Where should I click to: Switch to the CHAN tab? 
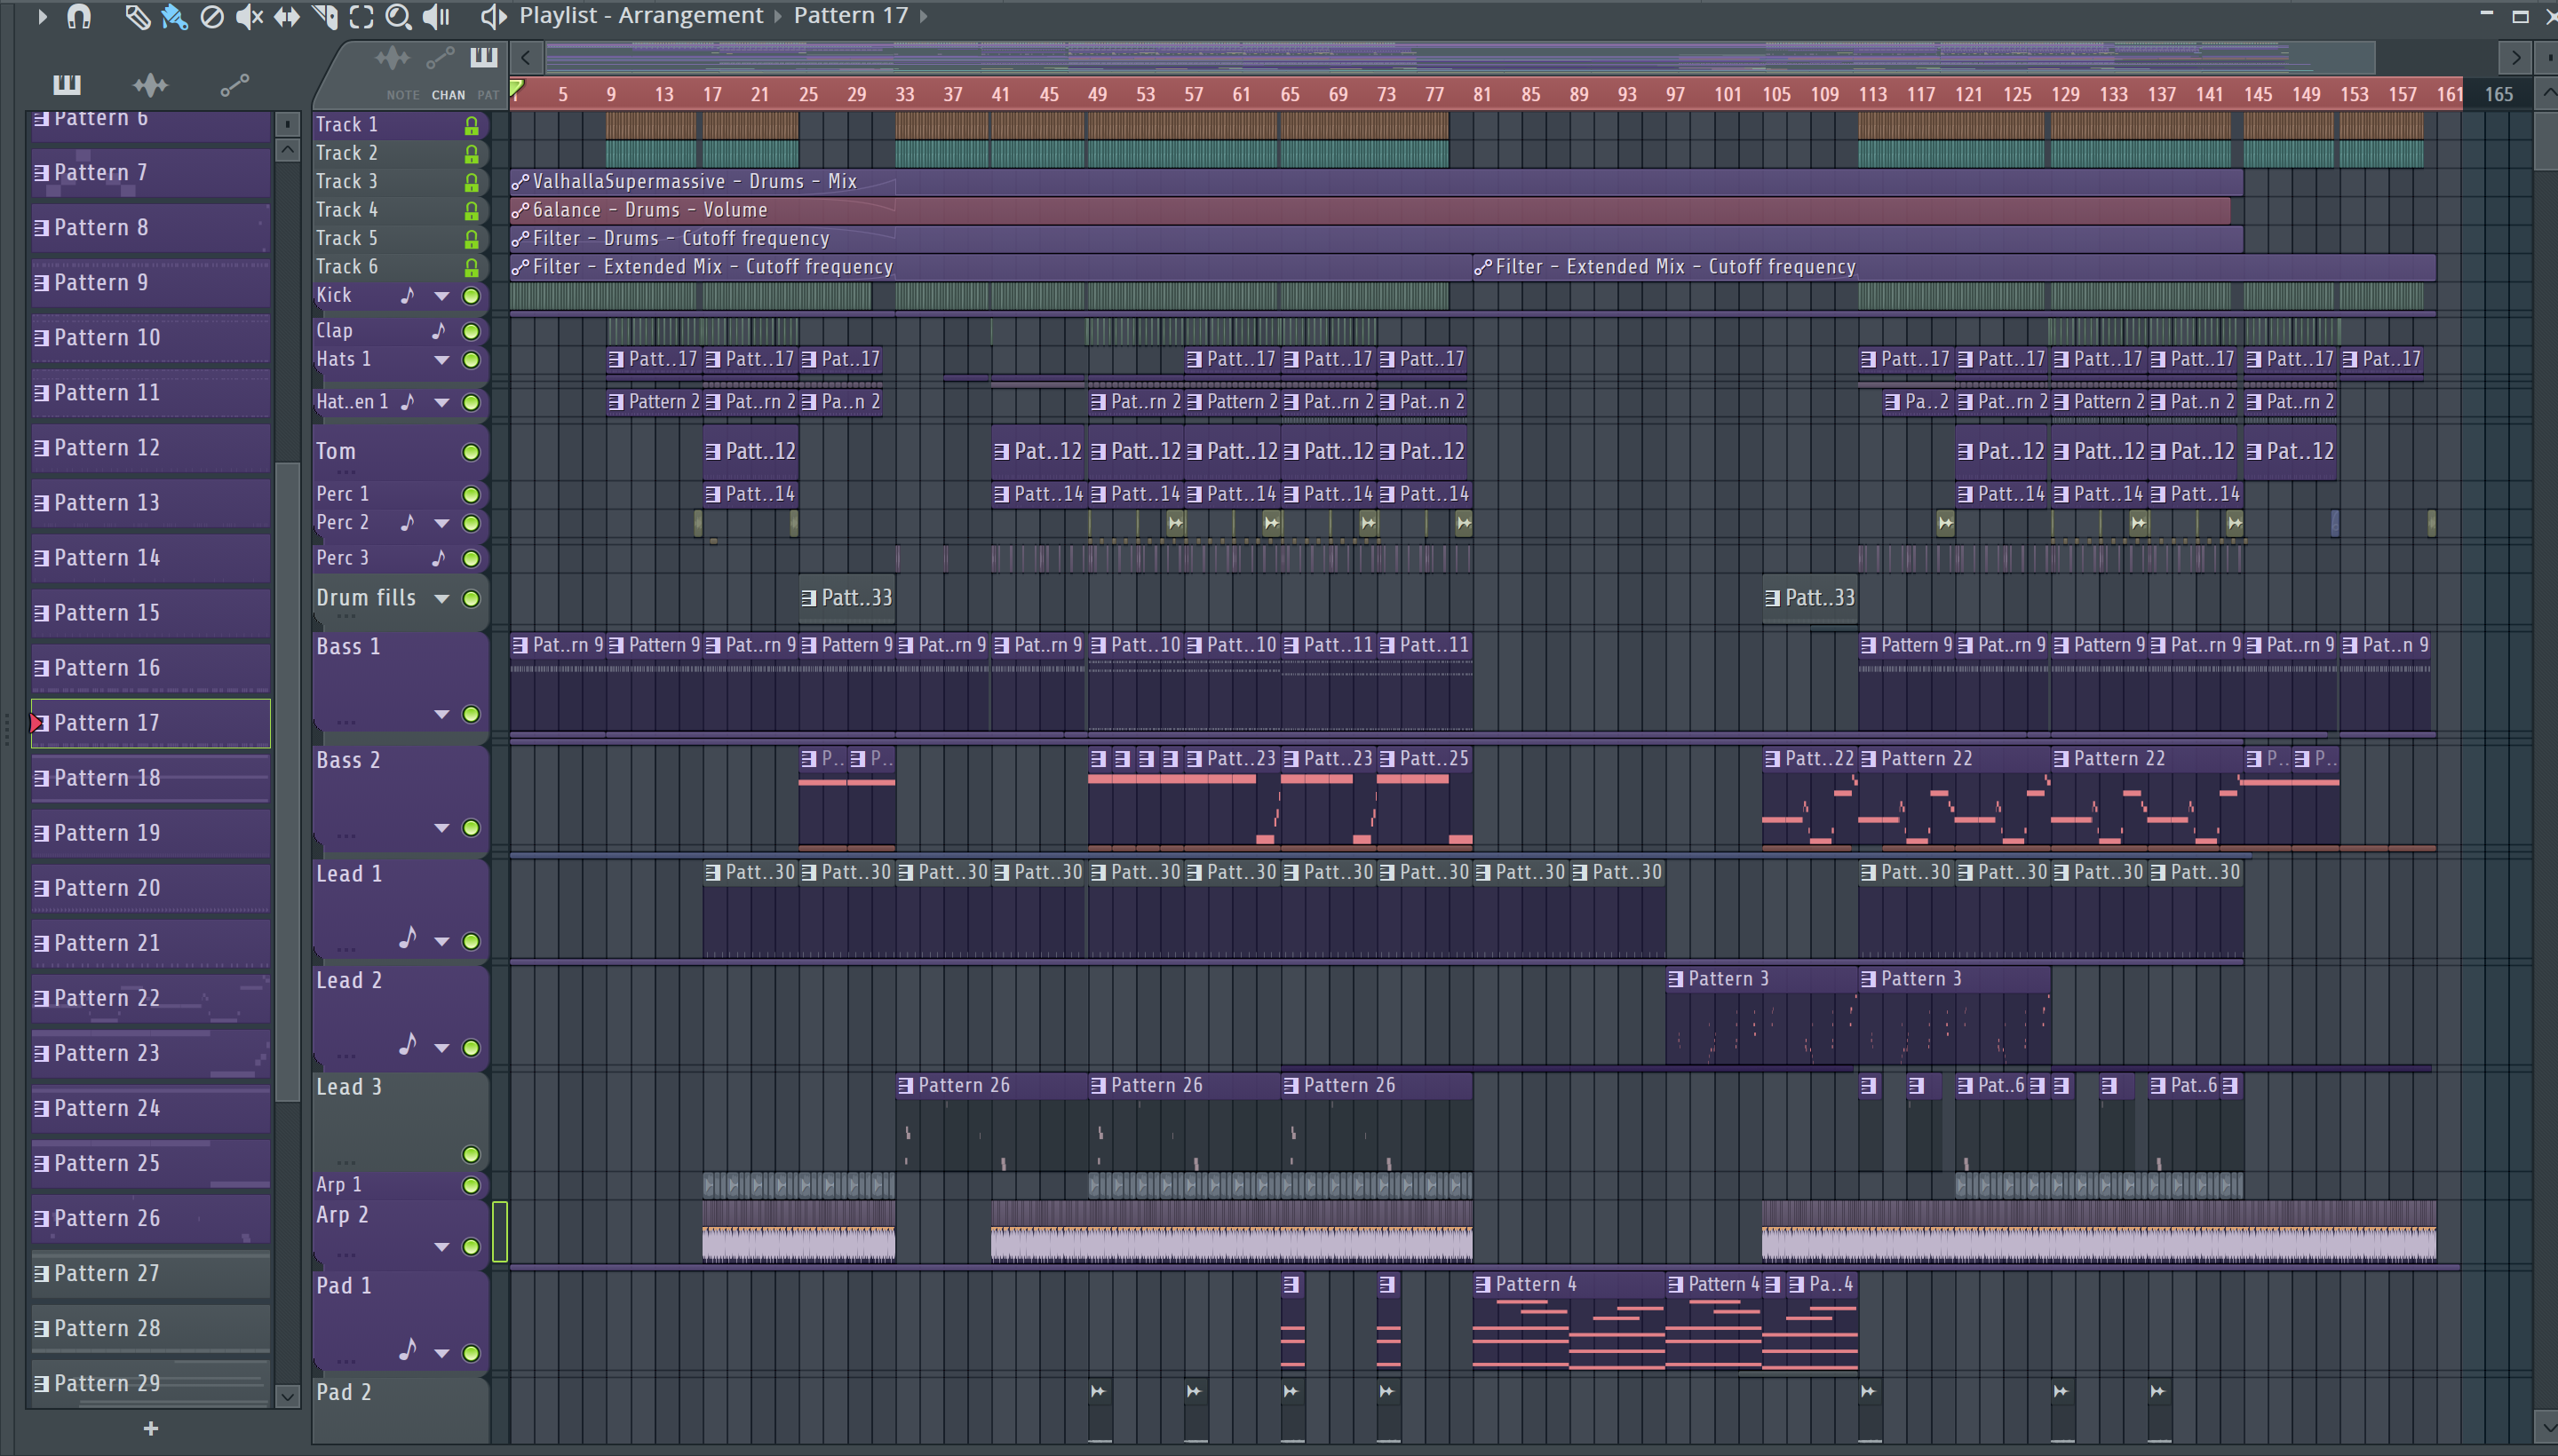[x=449, y=95]
